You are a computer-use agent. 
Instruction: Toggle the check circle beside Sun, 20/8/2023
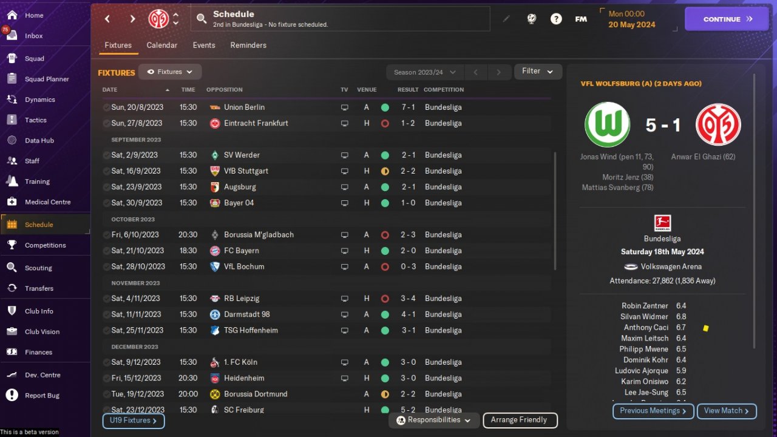106,107
